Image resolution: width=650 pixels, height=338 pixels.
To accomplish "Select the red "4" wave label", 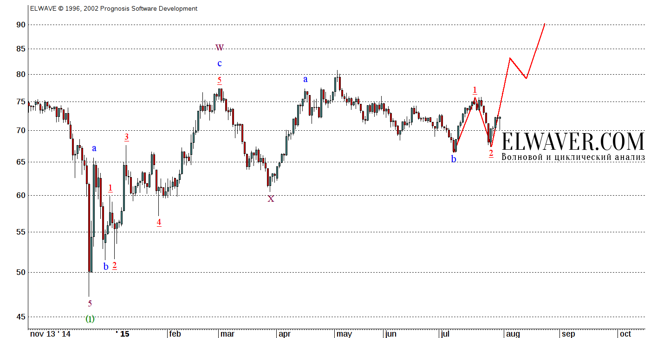I will 159,223.
